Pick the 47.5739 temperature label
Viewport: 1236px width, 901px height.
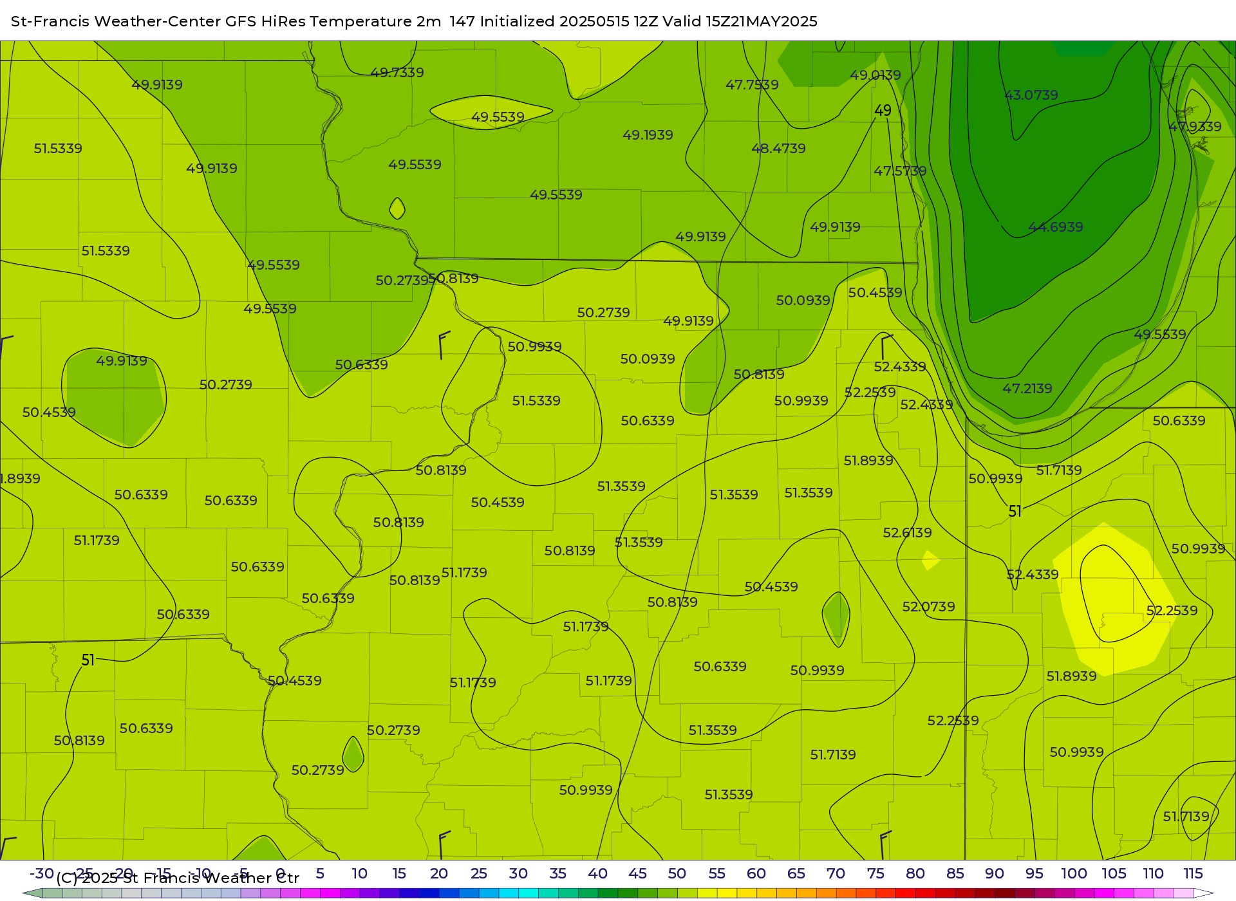pyautogui.click(x=900, y=171)
